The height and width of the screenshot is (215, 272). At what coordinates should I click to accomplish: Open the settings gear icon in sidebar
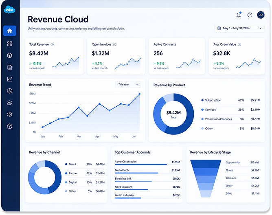tap(9, 114)
